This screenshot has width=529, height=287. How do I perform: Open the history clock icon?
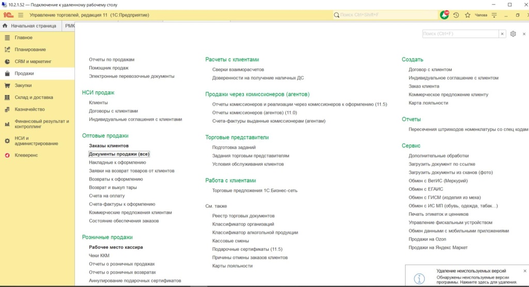pos(456,15)
